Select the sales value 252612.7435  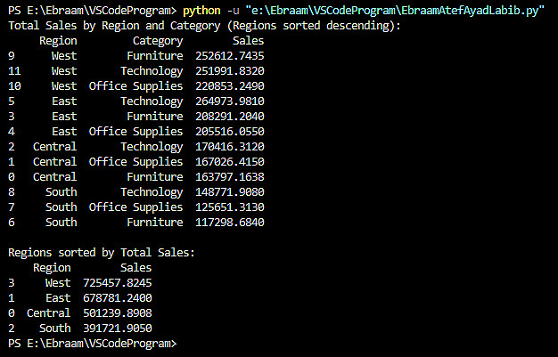point(229,55)
